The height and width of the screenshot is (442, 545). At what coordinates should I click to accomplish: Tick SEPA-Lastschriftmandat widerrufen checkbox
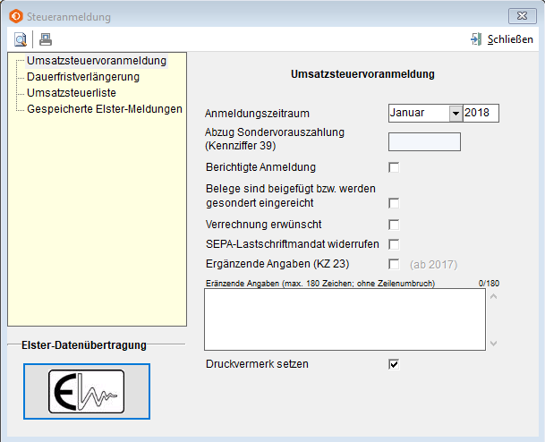click(394, 244)
